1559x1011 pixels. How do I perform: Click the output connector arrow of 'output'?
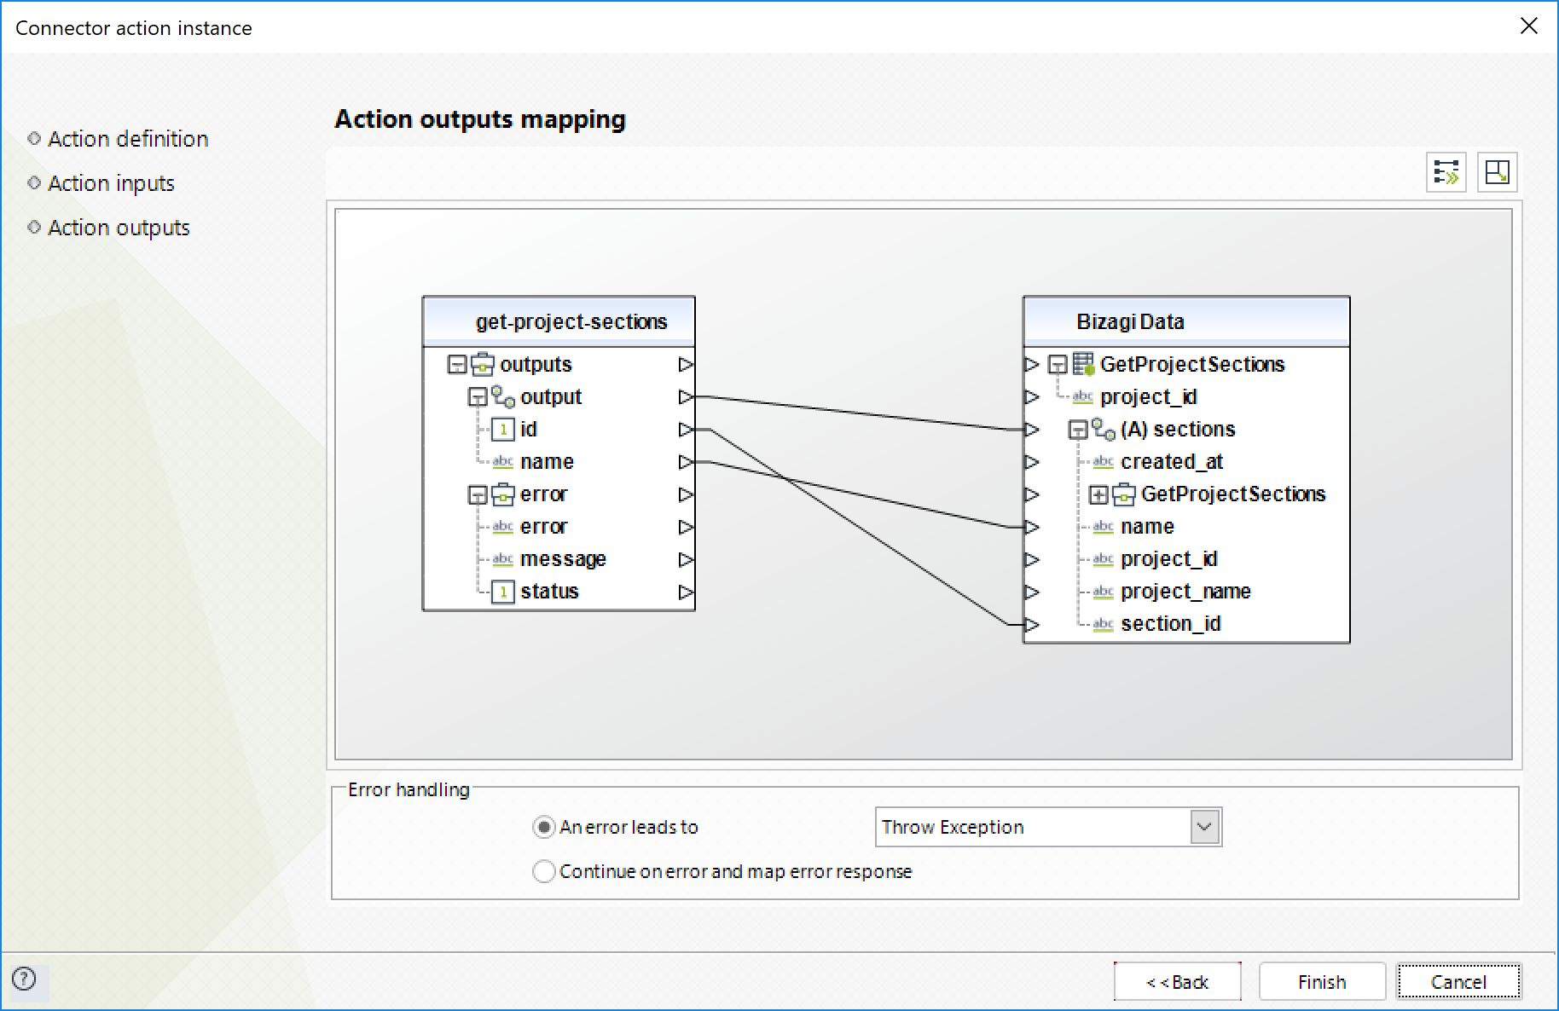(686, 397)
